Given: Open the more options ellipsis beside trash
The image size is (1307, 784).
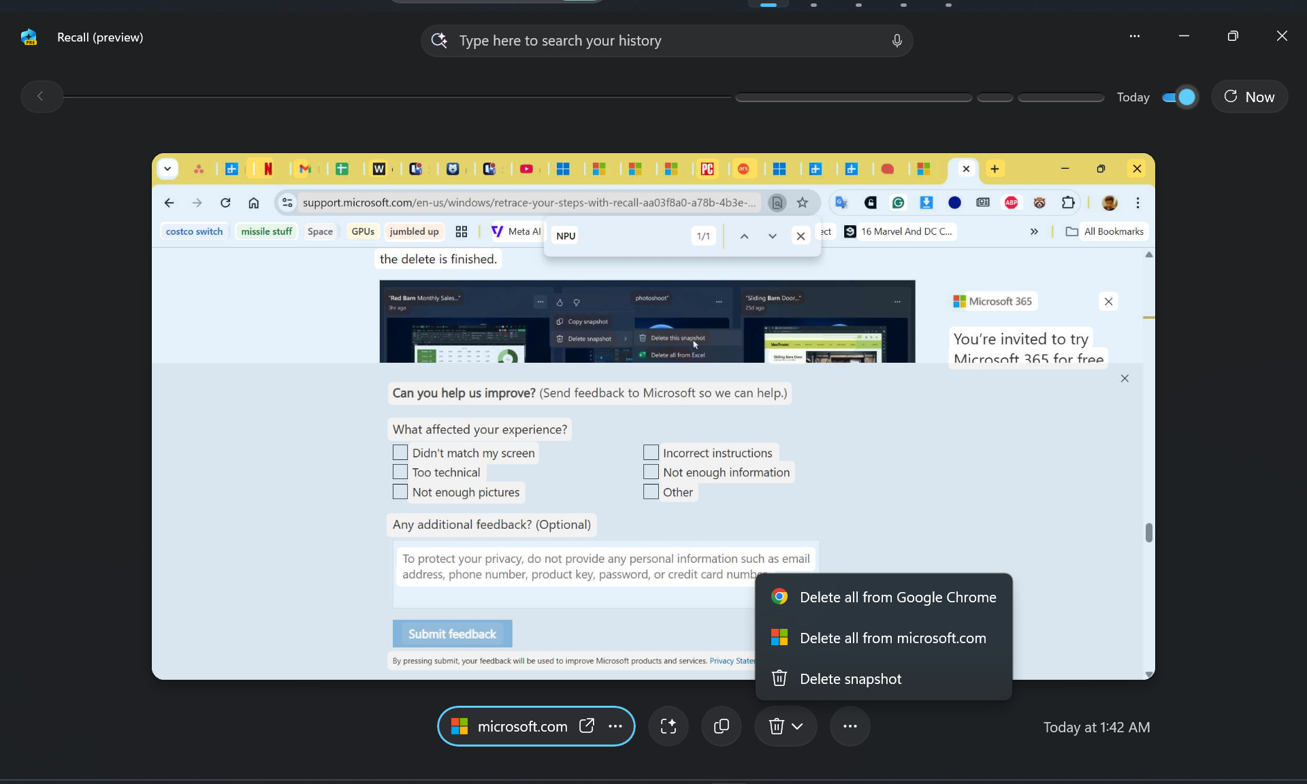Looking at the screenshot, I should click(x=850, y=726).
